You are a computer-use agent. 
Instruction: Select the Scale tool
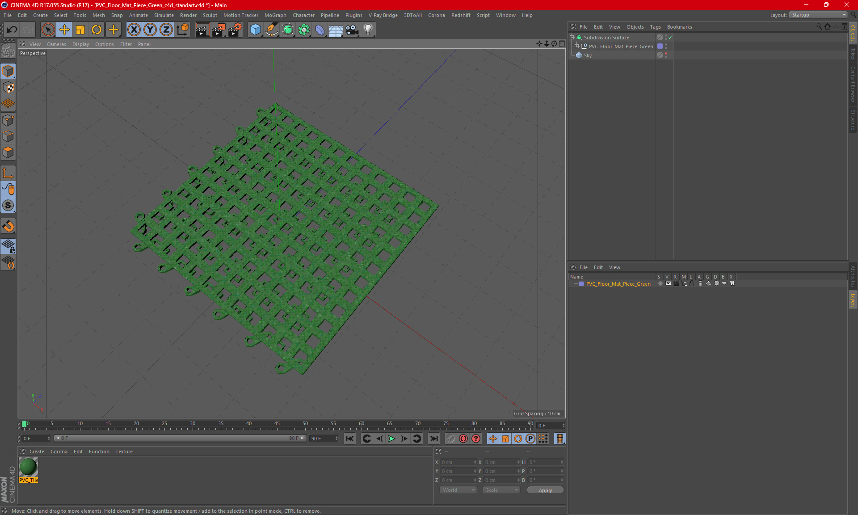click(x=80, y=30)
